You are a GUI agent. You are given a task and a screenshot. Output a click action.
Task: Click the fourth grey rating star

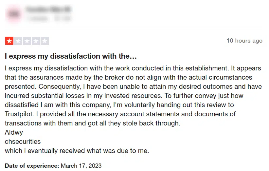[x=36, y=41]
